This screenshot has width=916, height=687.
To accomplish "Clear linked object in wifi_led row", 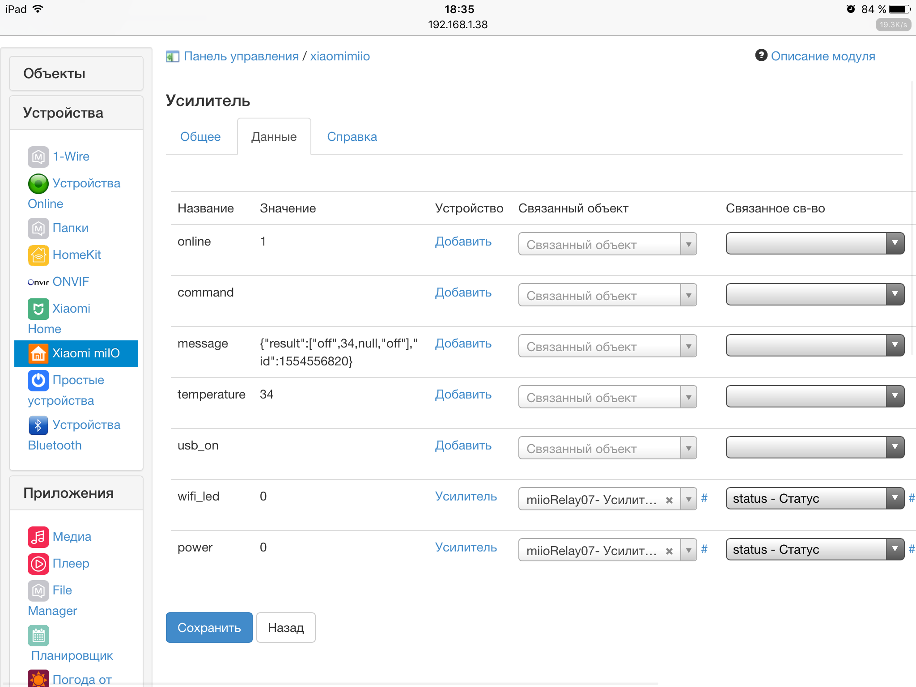I will tap(669, 500).
